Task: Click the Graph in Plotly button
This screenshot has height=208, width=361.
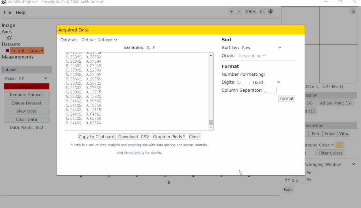Action: point(169,137)
